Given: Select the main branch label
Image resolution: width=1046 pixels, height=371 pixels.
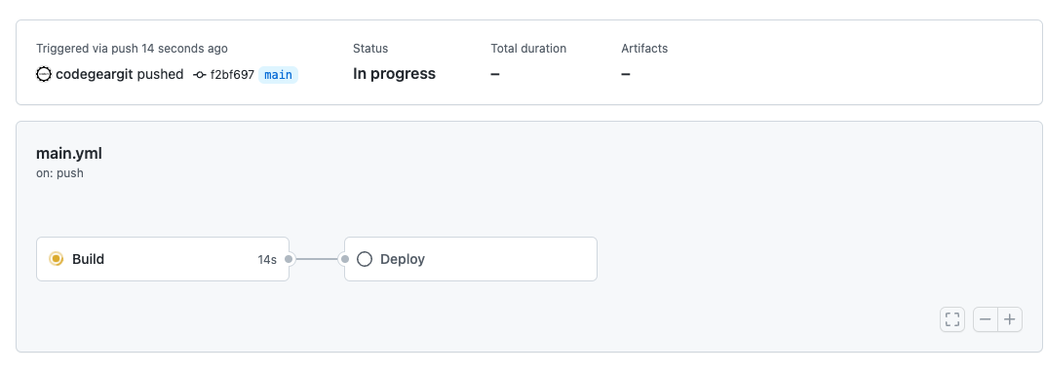Looking at the screenshot, I should tap(278, 75).
